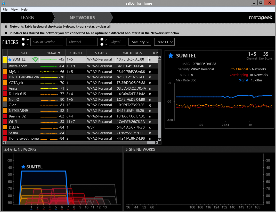Sort by the MAC ADDRESS column header

132,53
